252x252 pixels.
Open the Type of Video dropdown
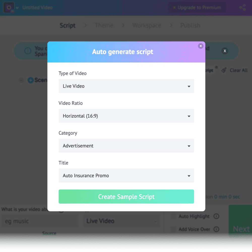(x=126, y=86)
